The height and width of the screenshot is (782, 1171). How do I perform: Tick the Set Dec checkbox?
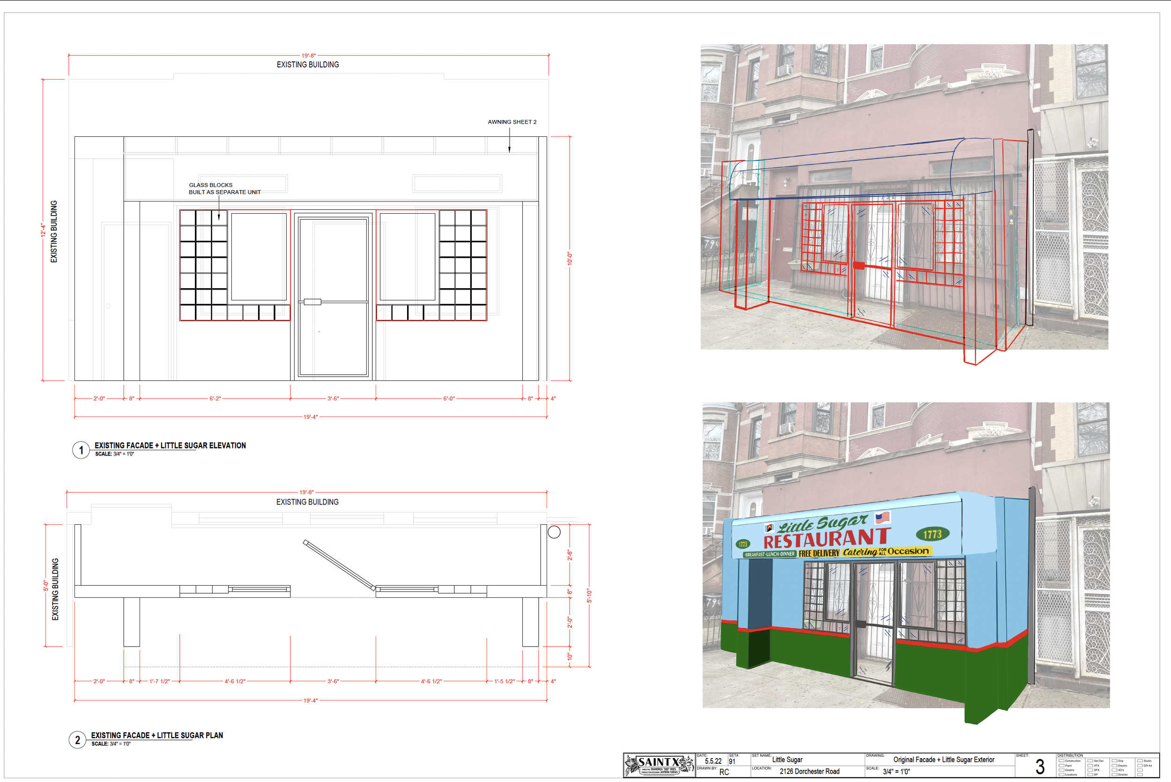(1090, 761)
